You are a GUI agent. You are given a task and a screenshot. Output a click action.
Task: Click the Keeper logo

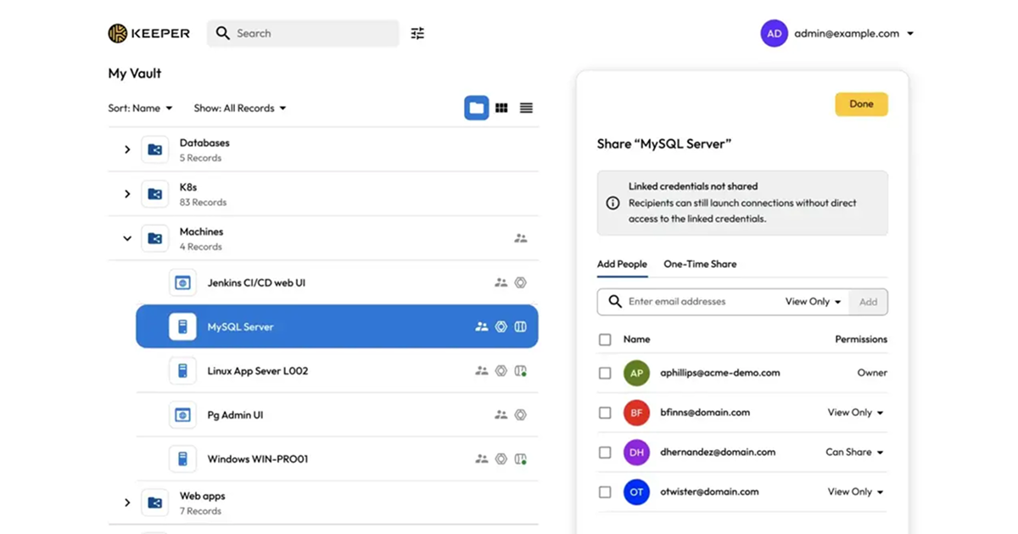point(148,33)
